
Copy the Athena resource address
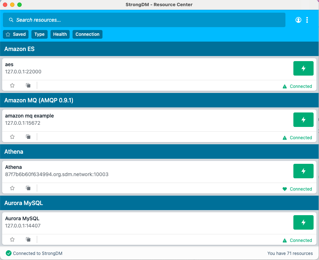(28, 188)
